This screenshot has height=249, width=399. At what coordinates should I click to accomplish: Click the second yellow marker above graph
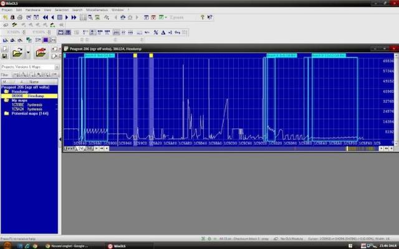[151, 56]
